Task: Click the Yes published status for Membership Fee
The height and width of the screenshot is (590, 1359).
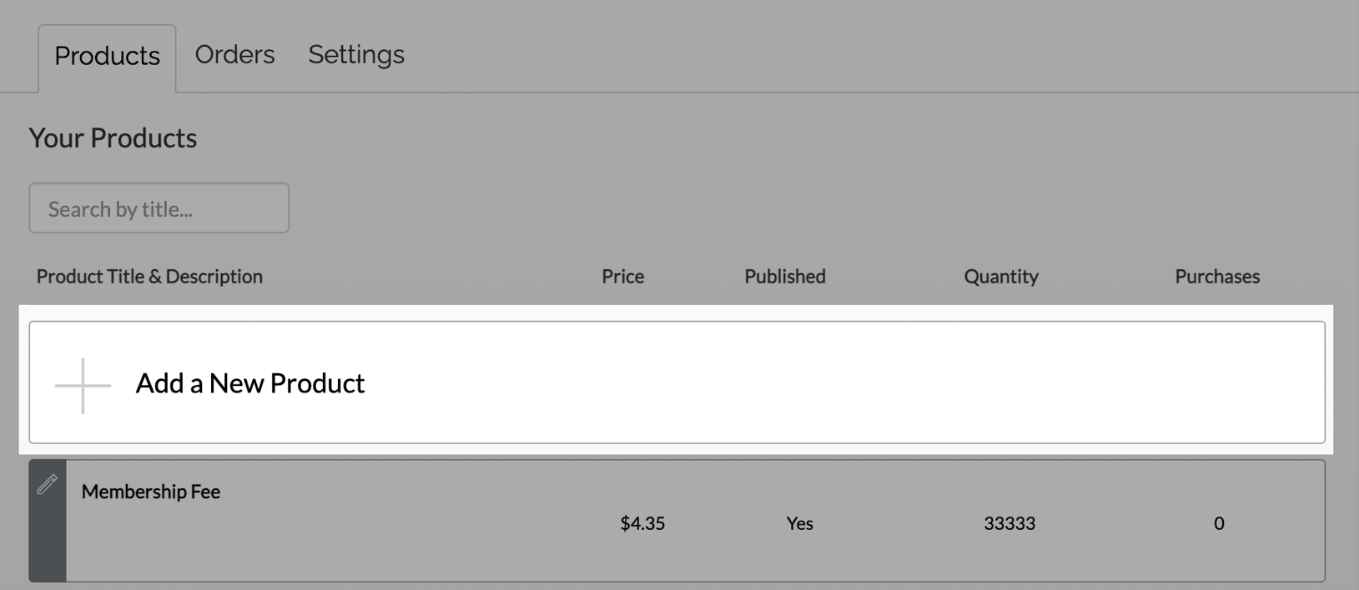Action: [798, 523]
